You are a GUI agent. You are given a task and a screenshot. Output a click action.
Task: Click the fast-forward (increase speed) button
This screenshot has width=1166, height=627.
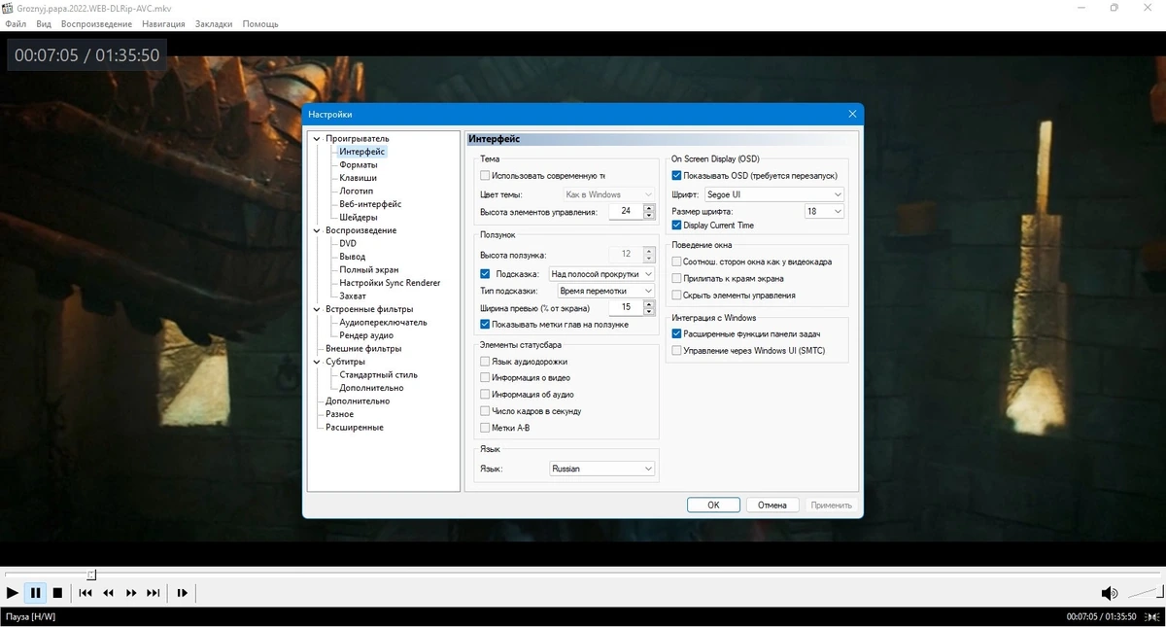tap(131, 593)
